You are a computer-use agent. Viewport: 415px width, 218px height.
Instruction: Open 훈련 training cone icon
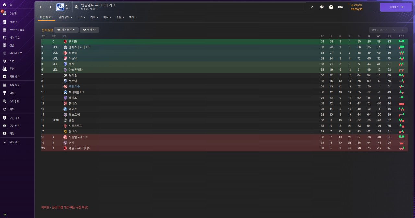4,69
